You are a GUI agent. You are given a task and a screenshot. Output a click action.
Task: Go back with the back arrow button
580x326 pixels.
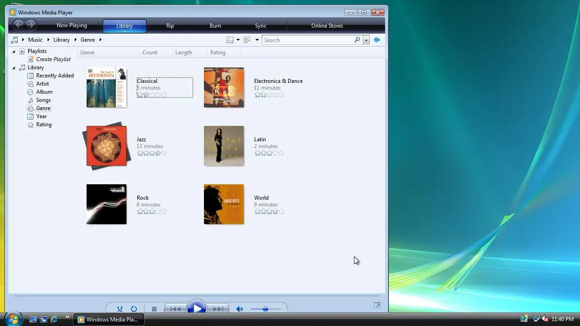point(18,25)
